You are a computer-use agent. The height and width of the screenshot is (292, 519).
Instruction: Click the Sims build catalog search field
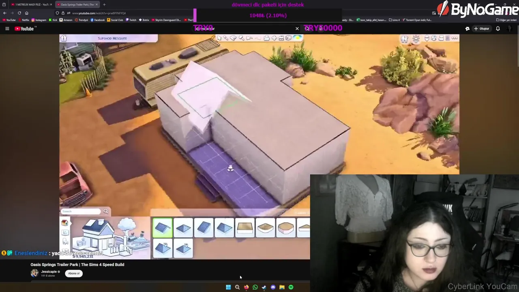click(81, 211)
